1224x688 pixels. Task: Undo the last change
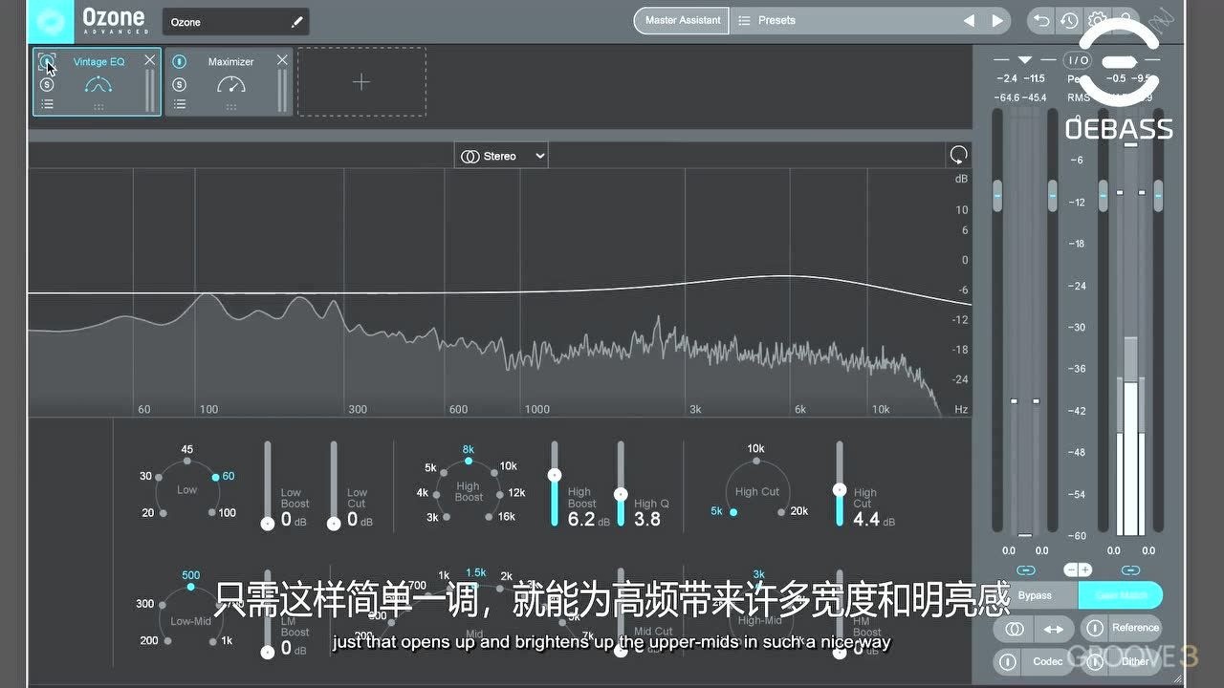pyautogui.click(x=1040, y=20)
